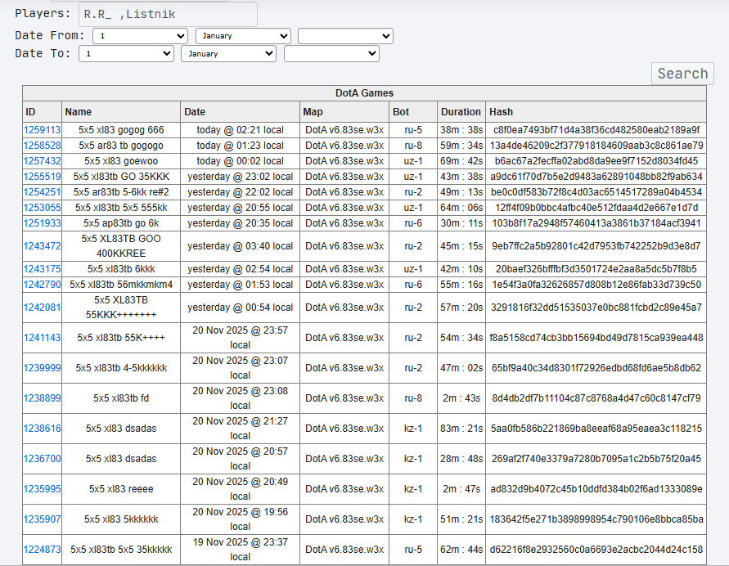
Task: Open game ID 1255519
Action: [x=42, y=177]
